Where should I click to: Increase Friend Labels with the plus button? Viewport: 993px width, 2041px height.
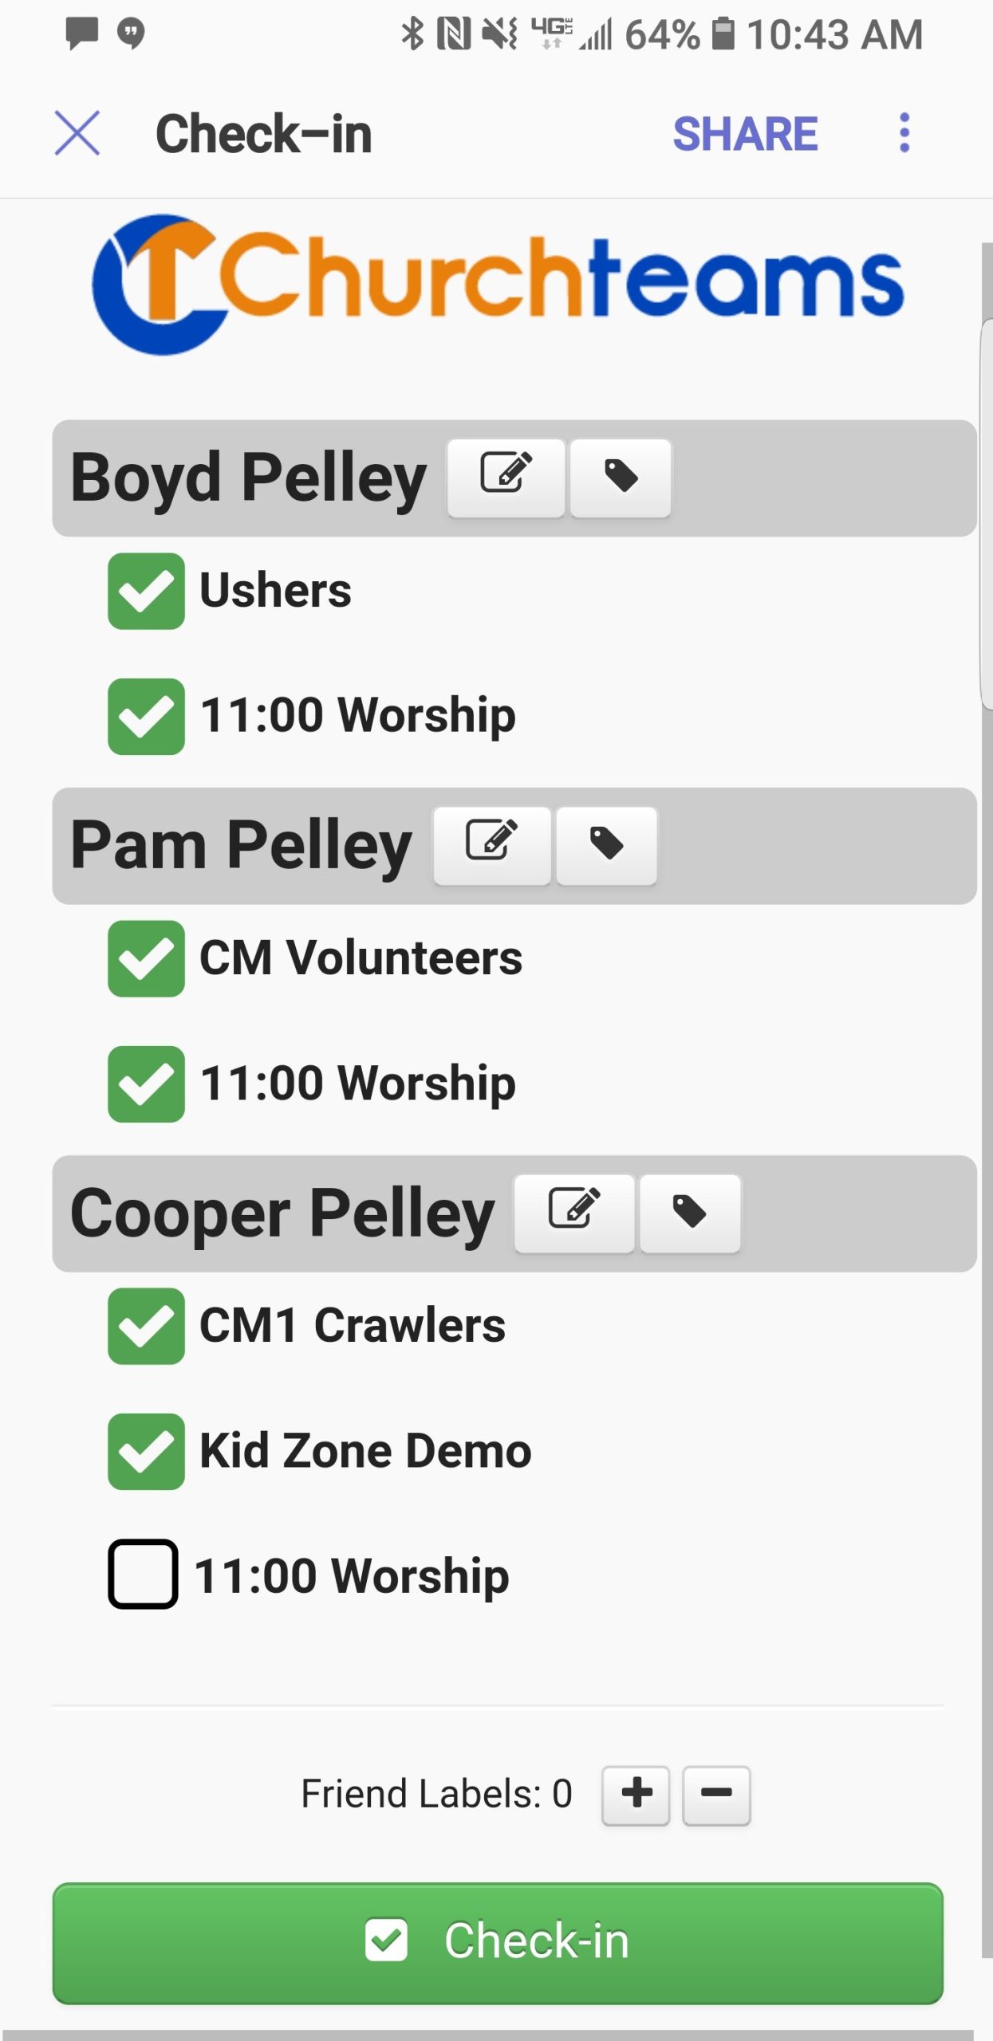coord(636,1795)
